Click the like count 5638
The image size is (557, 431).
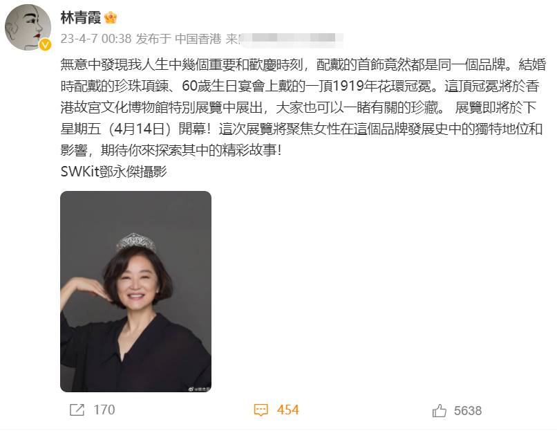click(x=467, y=411)
